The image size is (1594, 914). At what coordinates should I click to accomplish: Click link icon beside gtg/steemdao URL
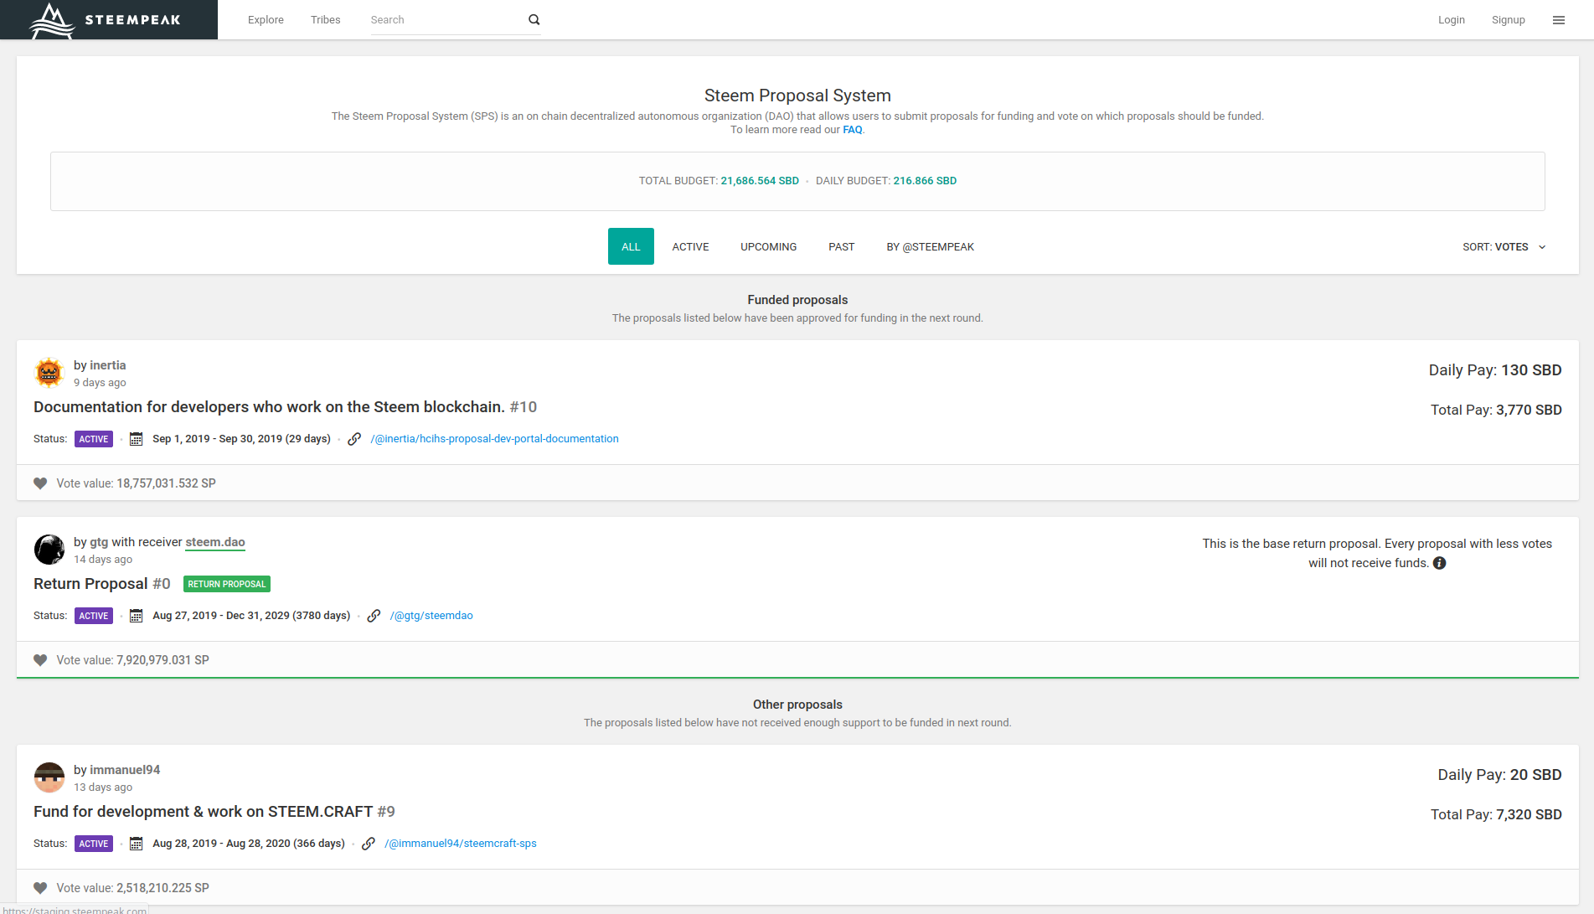click(374, 616)
